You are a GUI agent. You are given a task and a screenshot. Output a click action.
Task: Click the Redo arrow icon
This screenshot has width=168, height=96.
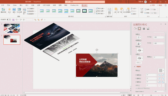pos(21,20)
